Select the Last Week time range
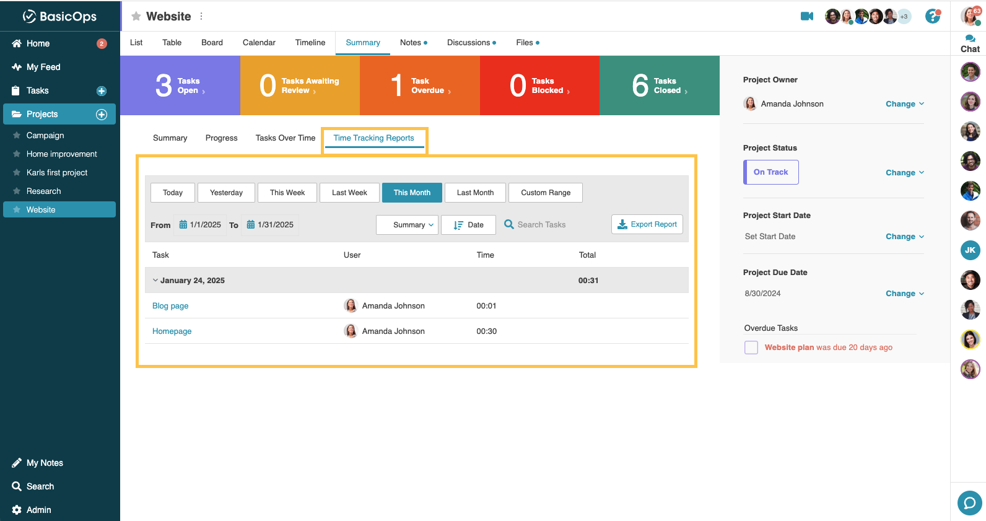Image resolution: width=986 pixels, height=521 pixels. (349, 193)
